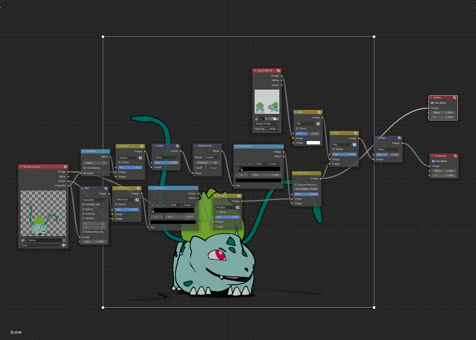Image resolution: width=476 pixels, height=340 pixels.
Task: Click Pos 0.015 field in ColorRamp
Action: pos(181,217)
